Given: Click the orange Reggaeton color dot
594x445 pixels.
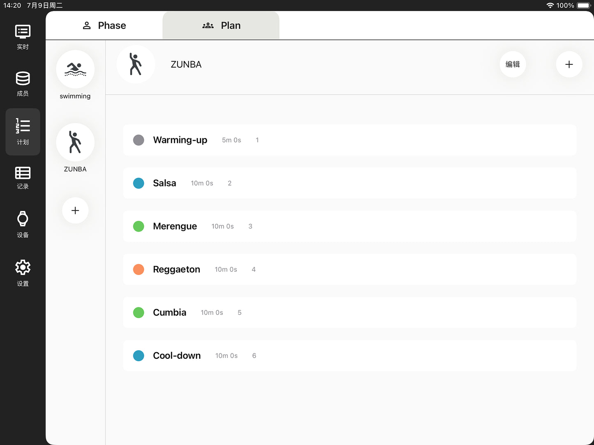Looking at the screenshot, I should [139, 269].
